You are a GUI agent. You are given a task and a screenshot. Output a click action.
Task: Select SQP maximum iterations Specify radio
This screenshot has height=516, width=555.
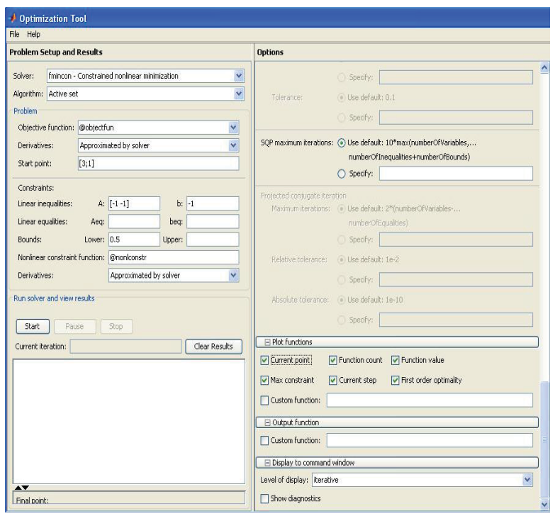tap(342, 174)
